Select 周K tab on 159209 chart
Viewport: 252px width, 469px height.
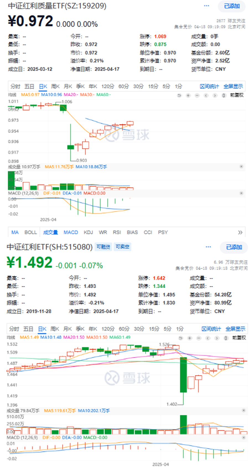[55, 86]
